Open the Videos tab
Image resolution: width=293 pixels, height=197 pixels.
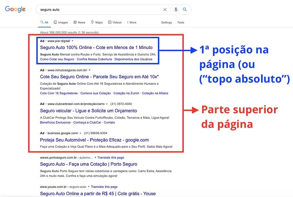(x=115, y=22)
